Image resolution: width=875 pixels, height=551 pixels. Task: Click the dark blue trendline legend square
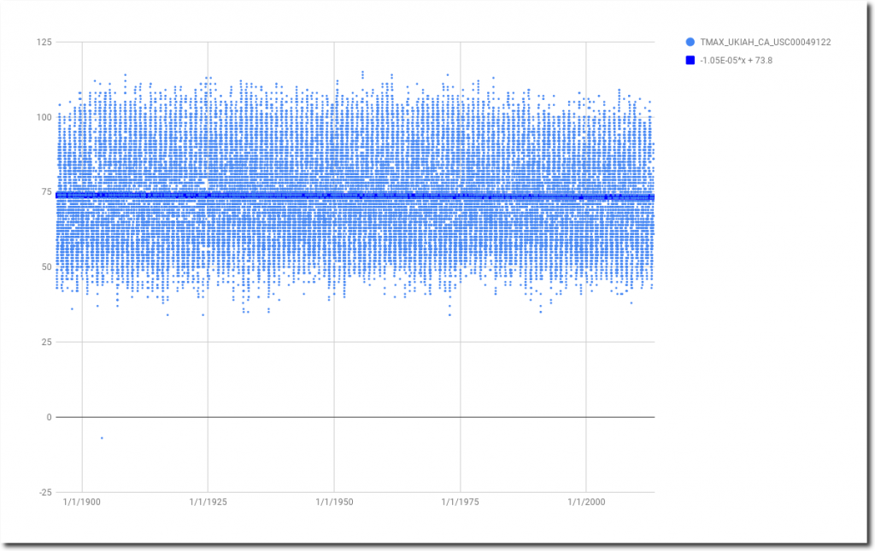pyautogui.click(x=690, y=61)
